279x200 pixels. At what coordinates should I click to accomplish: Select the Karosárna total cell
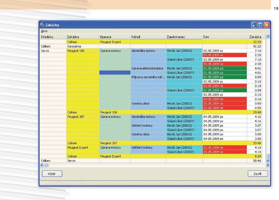pos(83,46)
